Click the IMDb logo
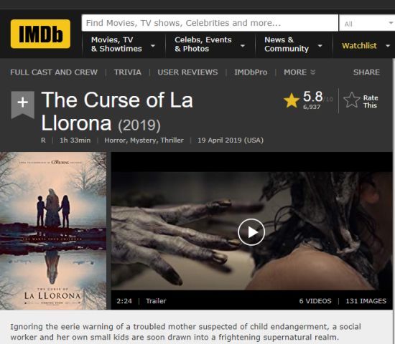The image size is (395, 344). click(x=40, y=34)
